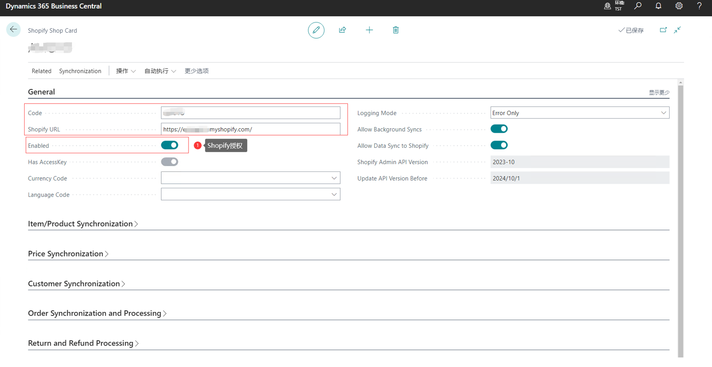Click the Logging Mode label
Screen dimensions: 712x367
(377, 113)
